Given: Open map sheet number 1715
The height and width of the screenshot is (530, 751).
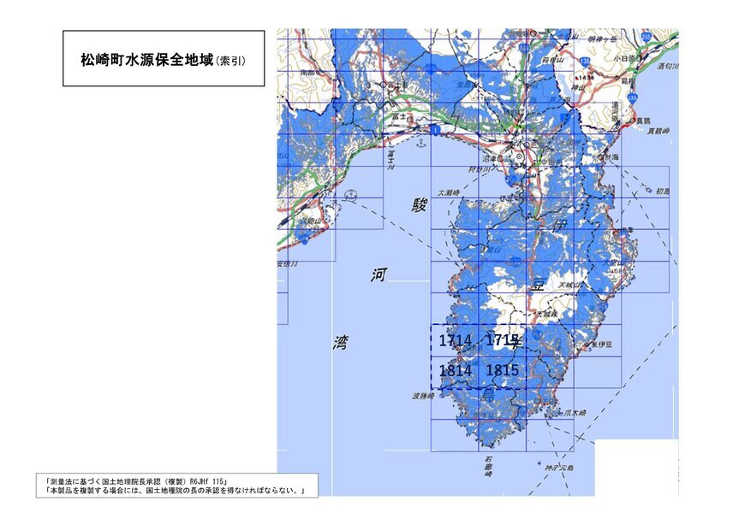Looking at the screenshot, I should click(x=503, y=340).
